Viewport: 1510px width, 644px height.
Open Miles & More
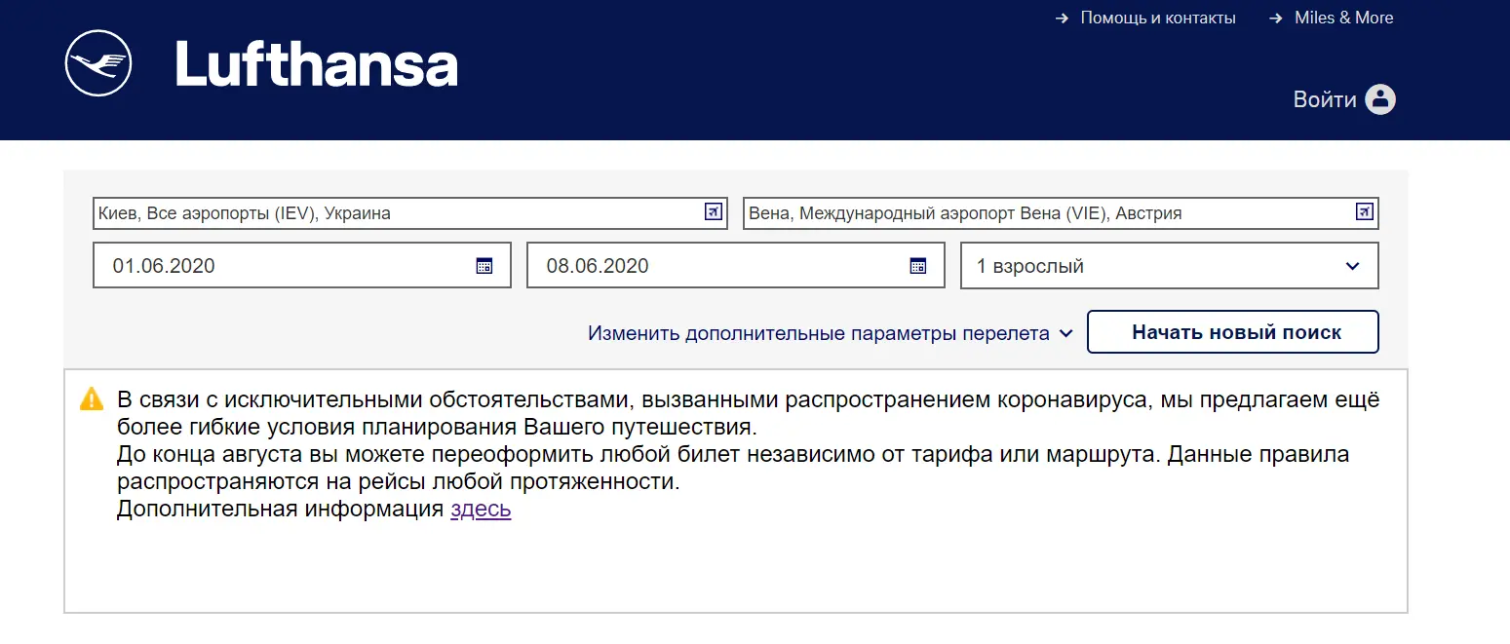[x=1344, y=18]
